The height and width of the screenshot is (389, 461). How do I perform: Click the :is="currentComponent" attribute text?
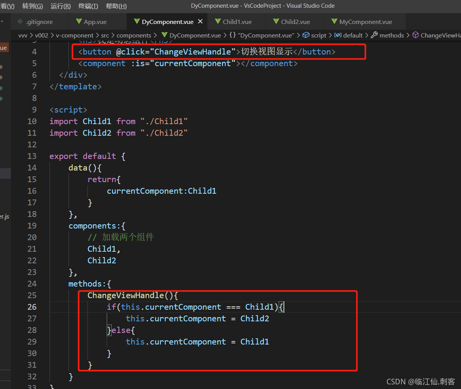pyautogui.click(x=183, y=63)
